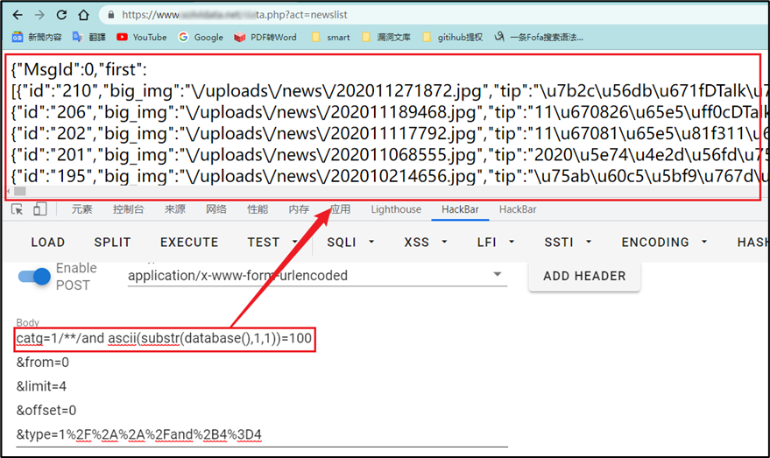Toggle the device toolbar icon

coord(39,209)
